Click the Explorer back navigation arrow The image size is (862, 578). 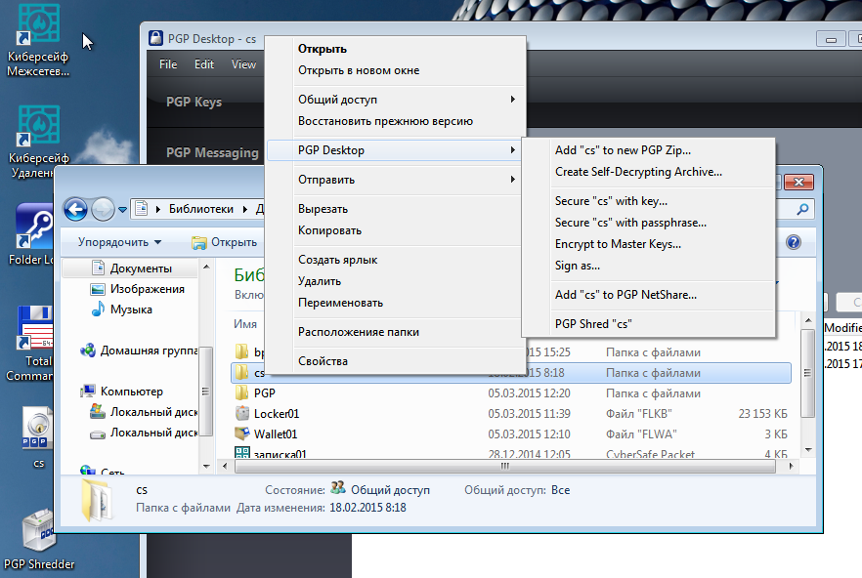75,209
